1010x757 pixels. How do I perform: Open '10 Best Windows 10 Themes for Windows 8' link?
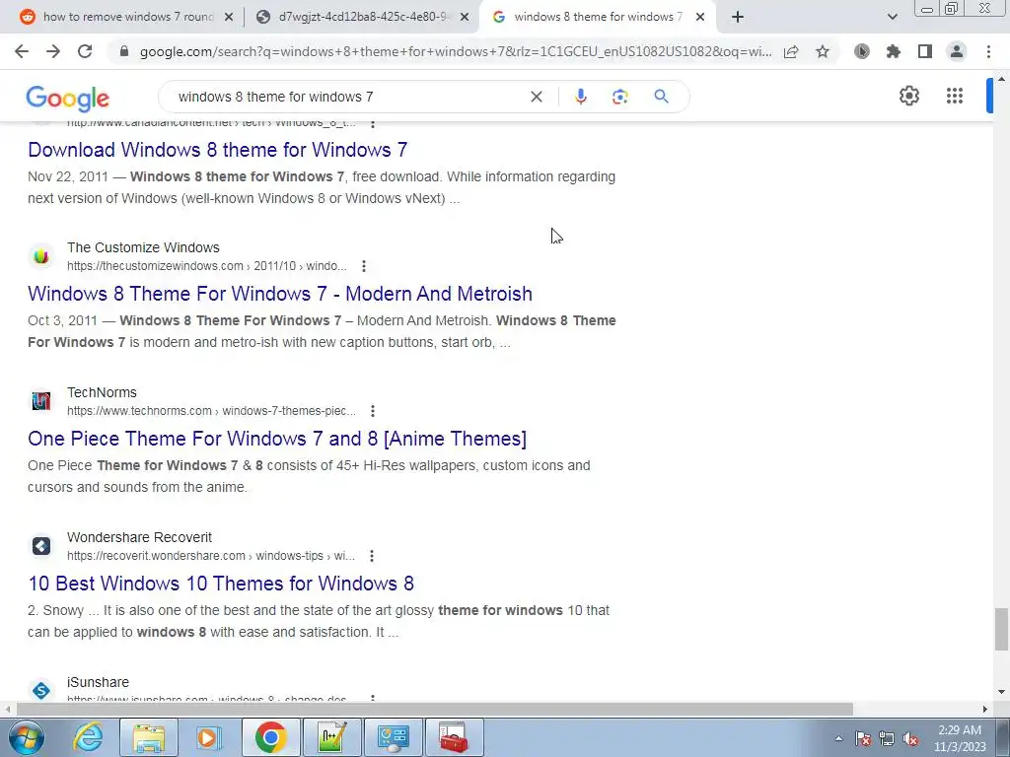coord(221,584)
